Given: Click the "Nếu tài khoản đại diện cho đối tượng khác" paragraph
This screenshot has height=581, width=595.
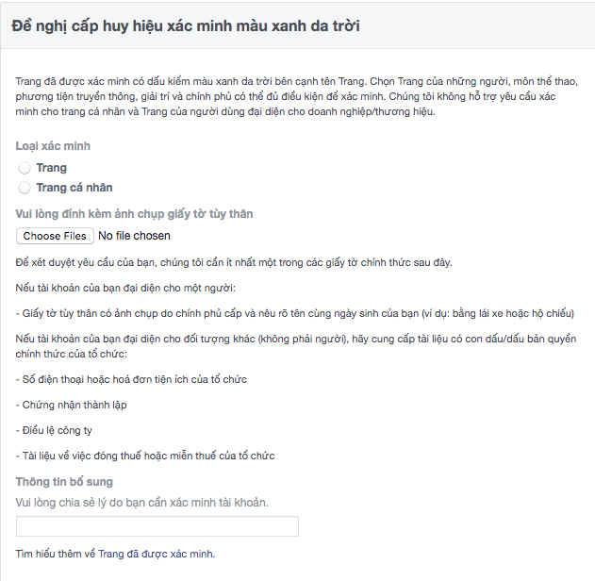Looking at the screenshot, I should pos(296,346).
